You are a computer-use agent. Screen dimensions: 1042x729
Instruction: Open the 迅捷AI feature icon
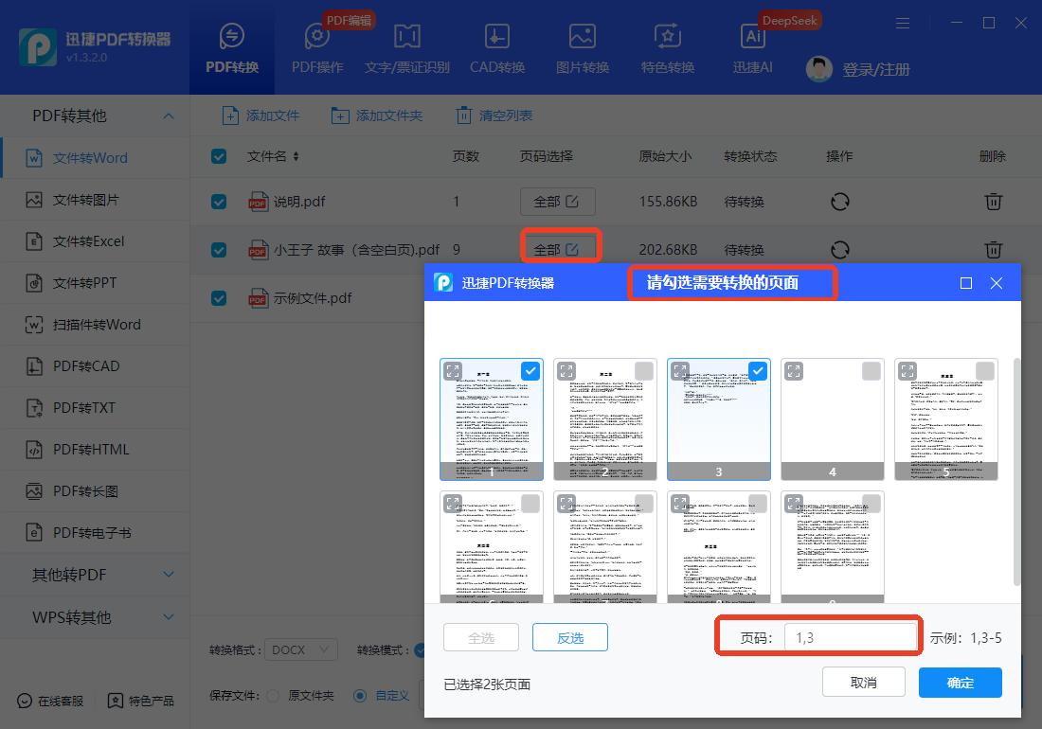753,38
